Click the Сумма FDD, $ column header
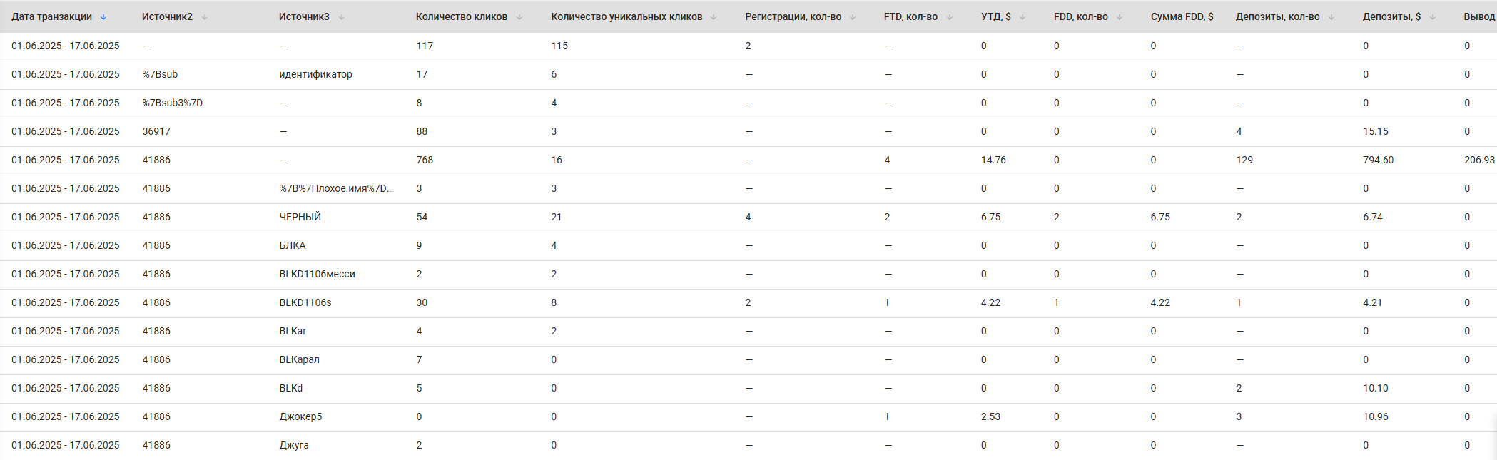This screenshot has height=460, width=1497. [x=1182, y=16]
